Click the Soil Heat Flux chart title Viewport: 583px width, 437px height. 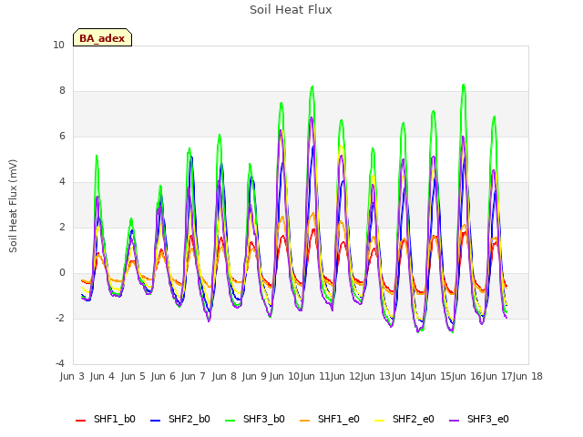coord(291,10)
